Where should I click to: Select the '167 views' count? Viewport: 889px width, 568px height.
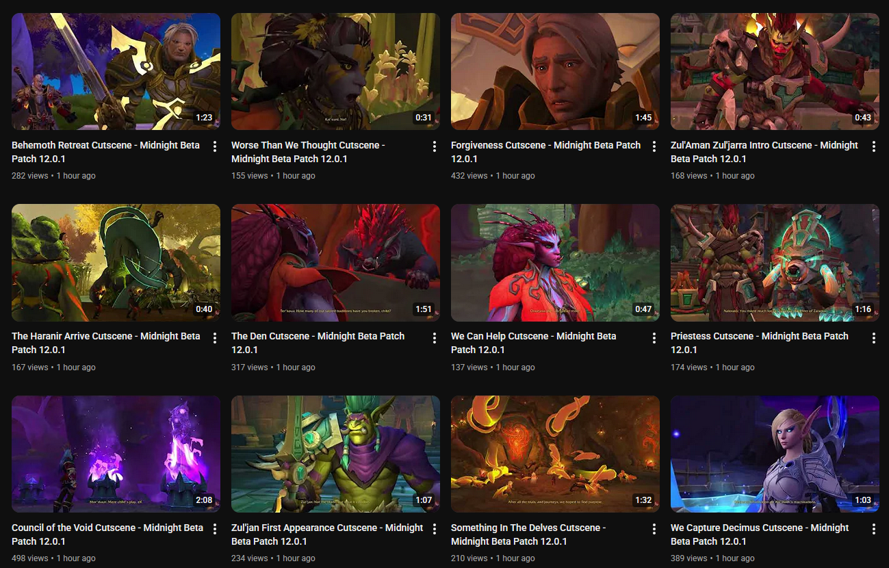pyautogui.click(x=30, y=367)
